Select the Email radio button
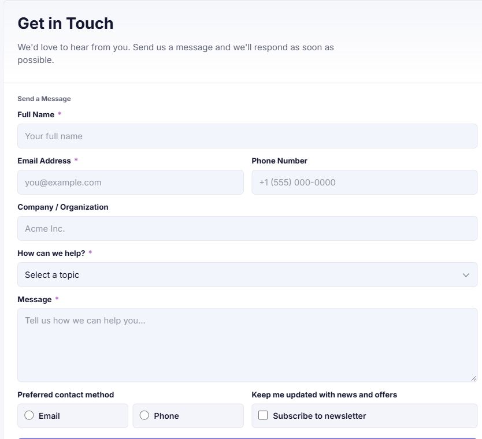 tap(29, 415)
